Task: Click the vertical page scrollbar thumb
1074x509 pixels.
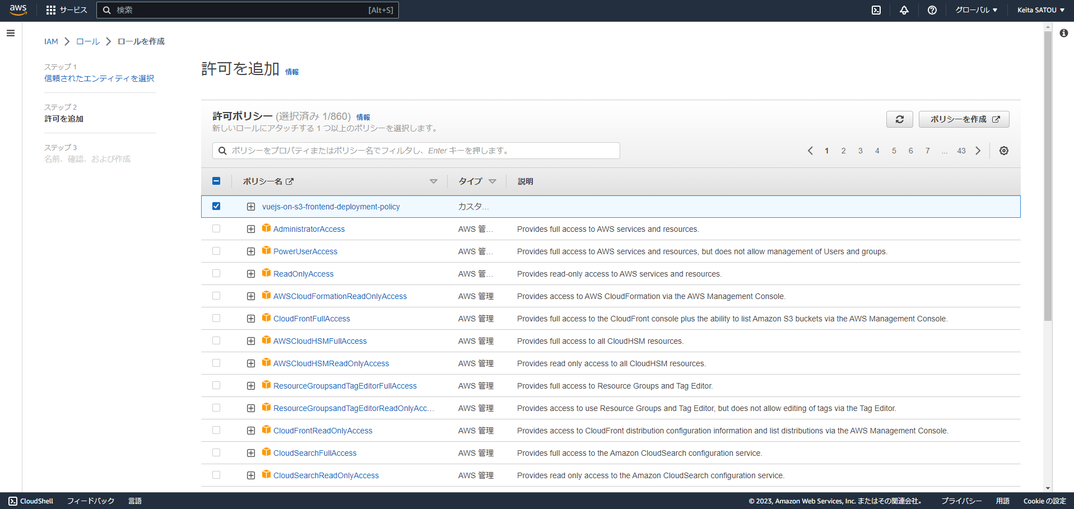Action: coord(1048,175)
